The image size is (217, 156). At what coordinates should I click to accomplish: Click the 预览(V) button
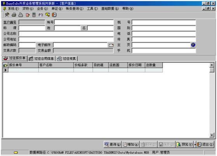184,144
